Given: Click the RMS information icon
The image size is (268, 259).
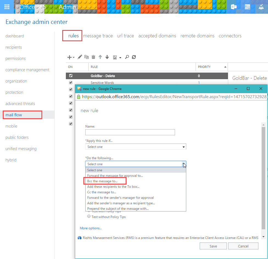Looking at the screenshot, I should coord(80,238).
